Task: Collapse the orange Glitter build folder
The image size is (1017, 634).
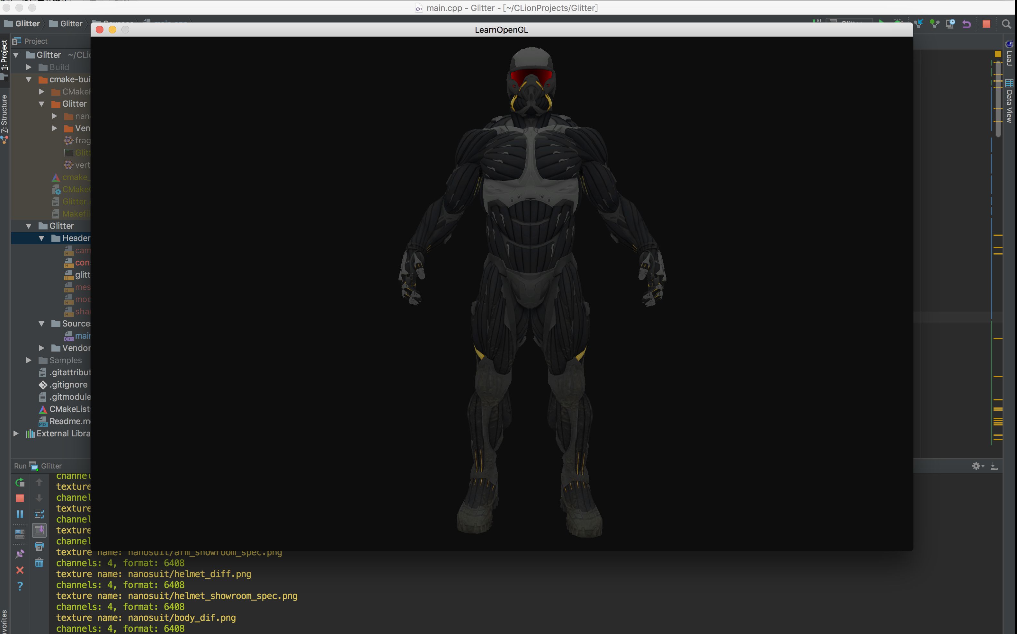Action: (41, 103)
